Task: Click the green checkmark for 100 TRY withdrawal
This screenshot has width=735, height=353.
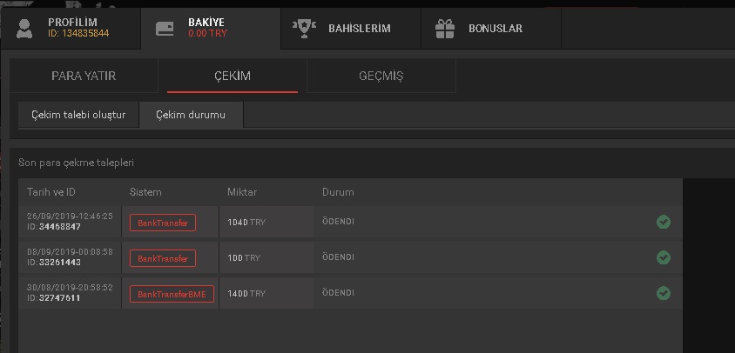Action: (664, 257)
